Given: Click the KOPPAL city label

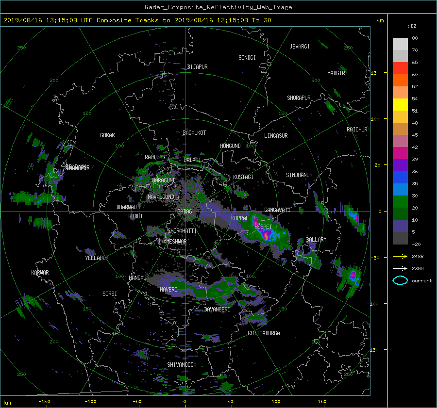Looking at the screenshot, I should (240, 218).
